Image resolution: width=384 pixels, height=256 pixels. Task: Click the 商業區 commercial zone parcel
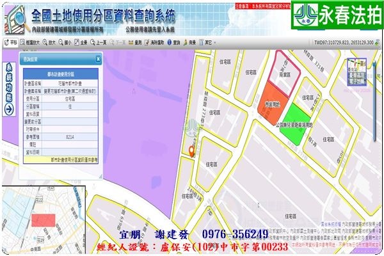285,74
